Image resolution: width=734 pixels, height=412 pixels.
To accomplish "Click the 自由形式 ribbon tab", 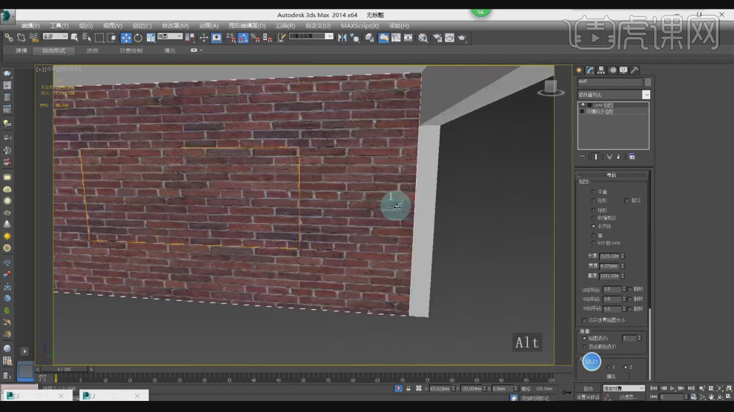I will (x=53, y=50).
